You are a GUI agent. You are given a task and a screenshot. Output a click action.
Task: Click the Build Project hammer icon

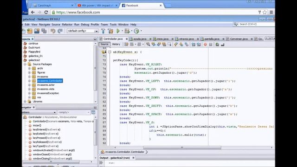point(103,31)
